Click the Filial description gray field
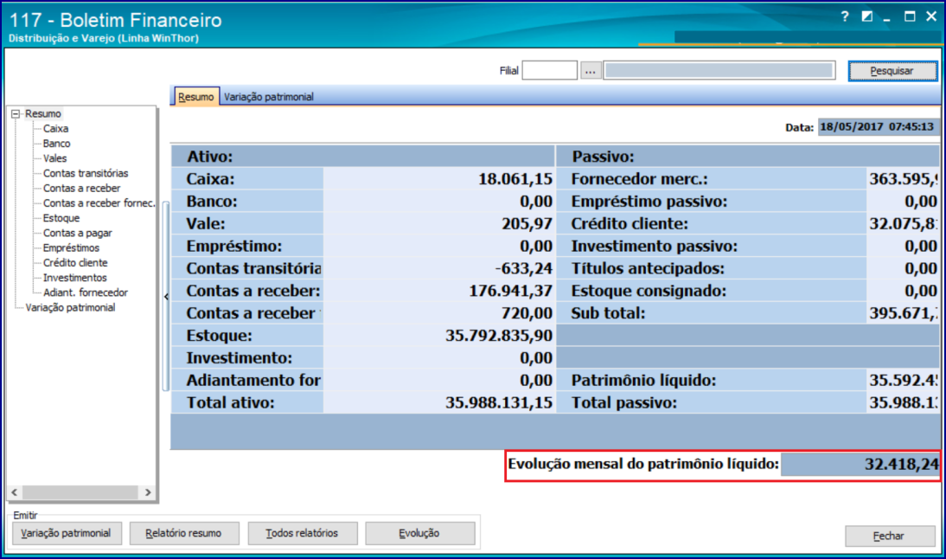The width and height of the screenshot is (946, 559). coord(719,71)
